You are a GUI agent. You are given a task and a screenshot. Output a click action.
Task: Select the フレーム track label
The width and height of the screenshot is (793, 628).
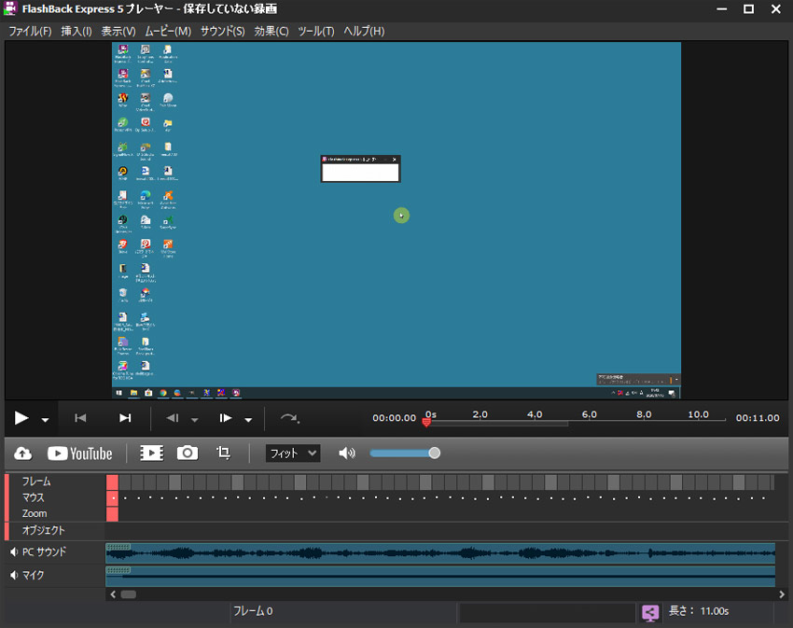36,481
